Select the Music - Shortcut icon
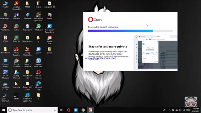 (x=27, y=63)
